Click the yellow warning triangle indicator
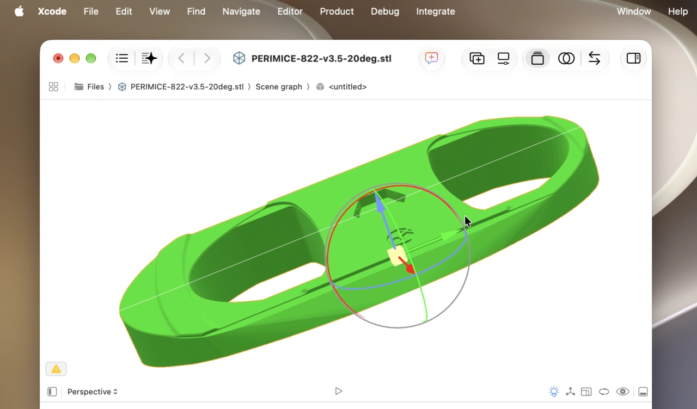 click(56, 369)
